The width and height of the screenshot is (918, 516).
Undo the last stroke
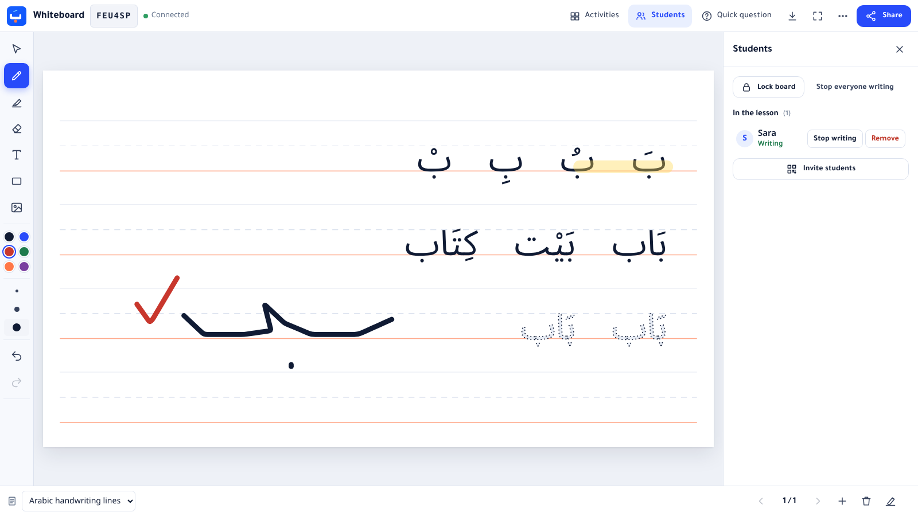pyautogui.click(x=17, y=357)
